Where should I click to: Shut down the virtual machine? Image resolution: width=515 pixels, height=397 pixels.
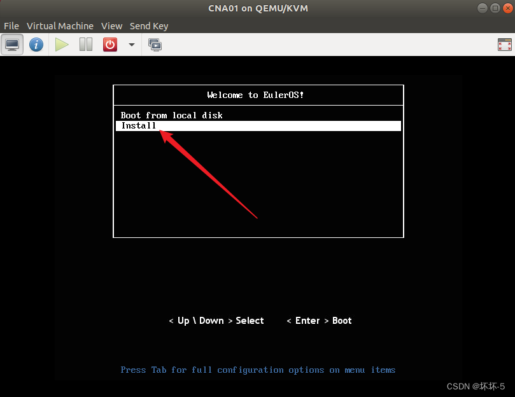tap(110, 45)
